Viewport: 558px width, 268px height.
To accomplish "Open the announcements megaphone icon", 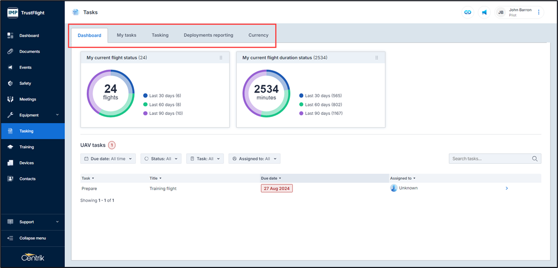I will 484,12.
